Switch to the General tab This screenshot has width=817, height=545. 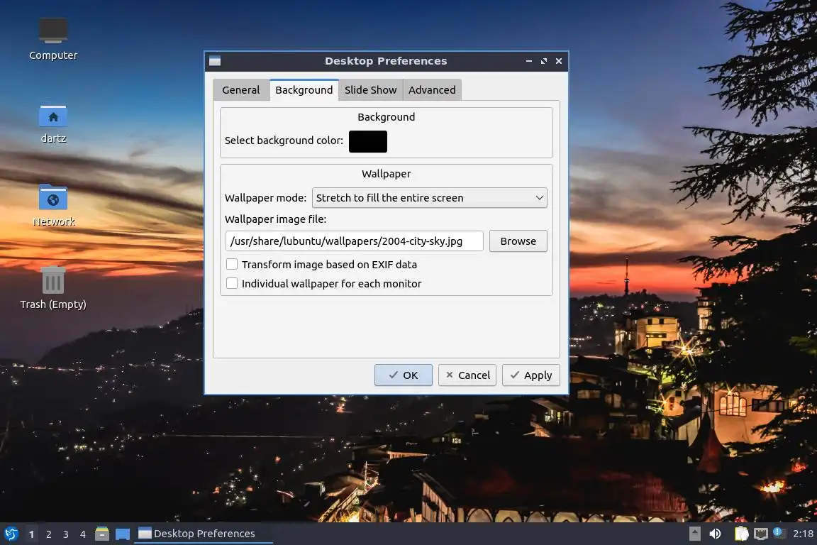[x=240, y=89]
